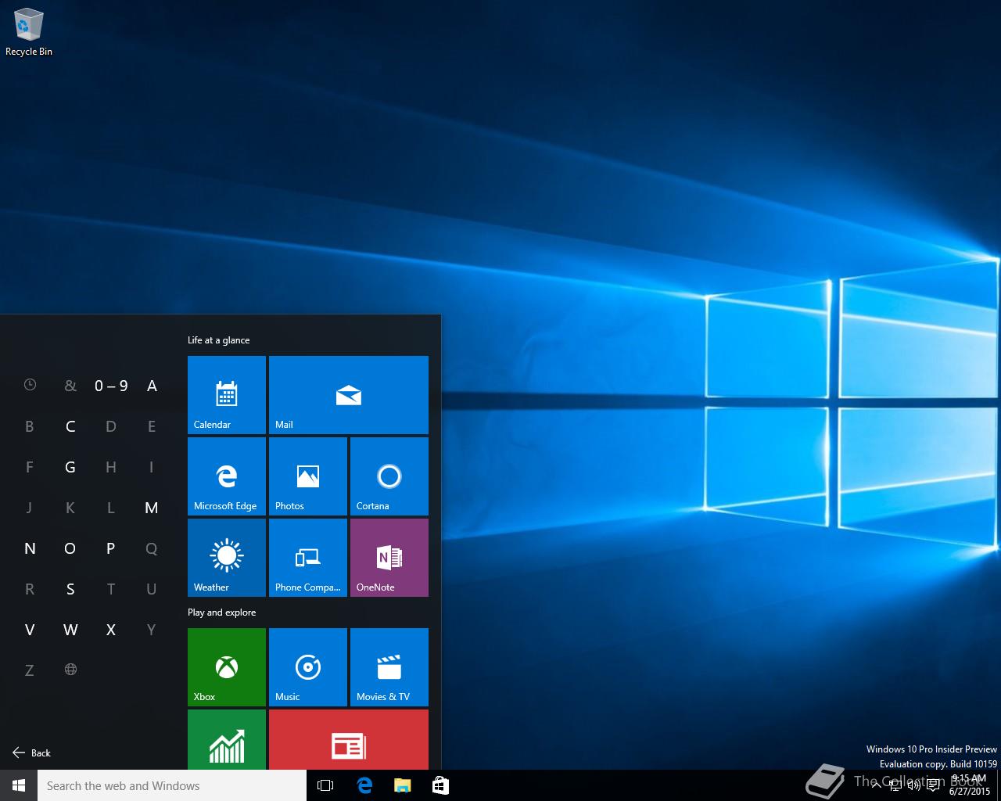Open the Movies & TV tile
The height and width of the screenshot is (801, 1001).
389,667
